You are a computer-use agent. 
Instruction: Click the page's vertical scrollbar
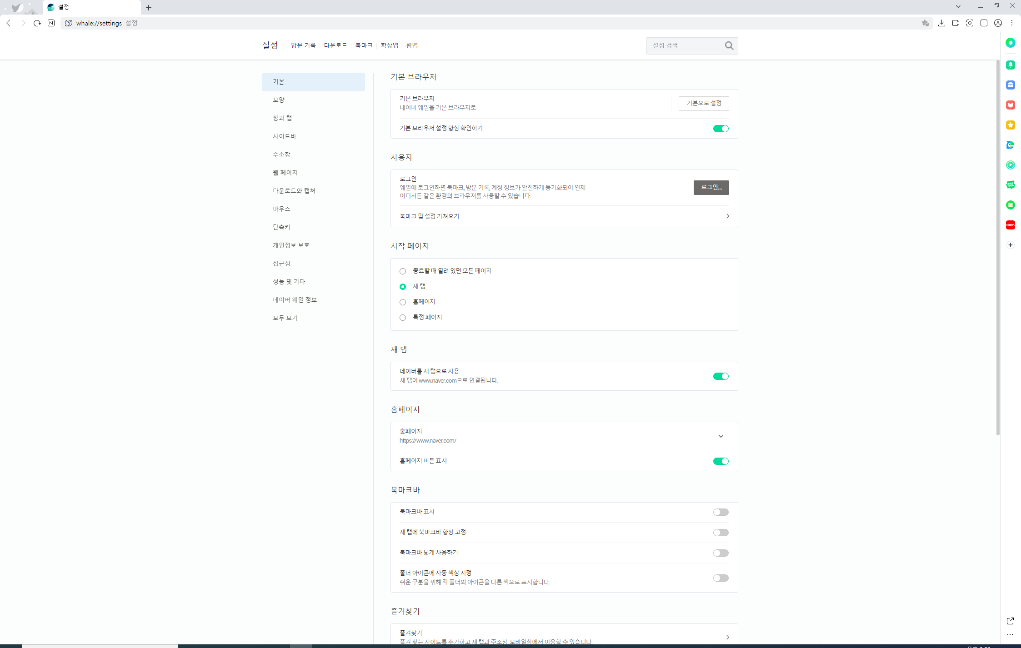point(997,248)
